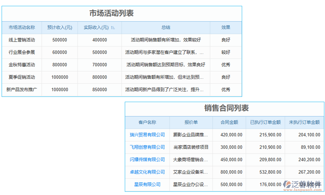Sort by 预计收入(元) column header
325x195 pixels.
pyautogui.click(x=59, y=28)
